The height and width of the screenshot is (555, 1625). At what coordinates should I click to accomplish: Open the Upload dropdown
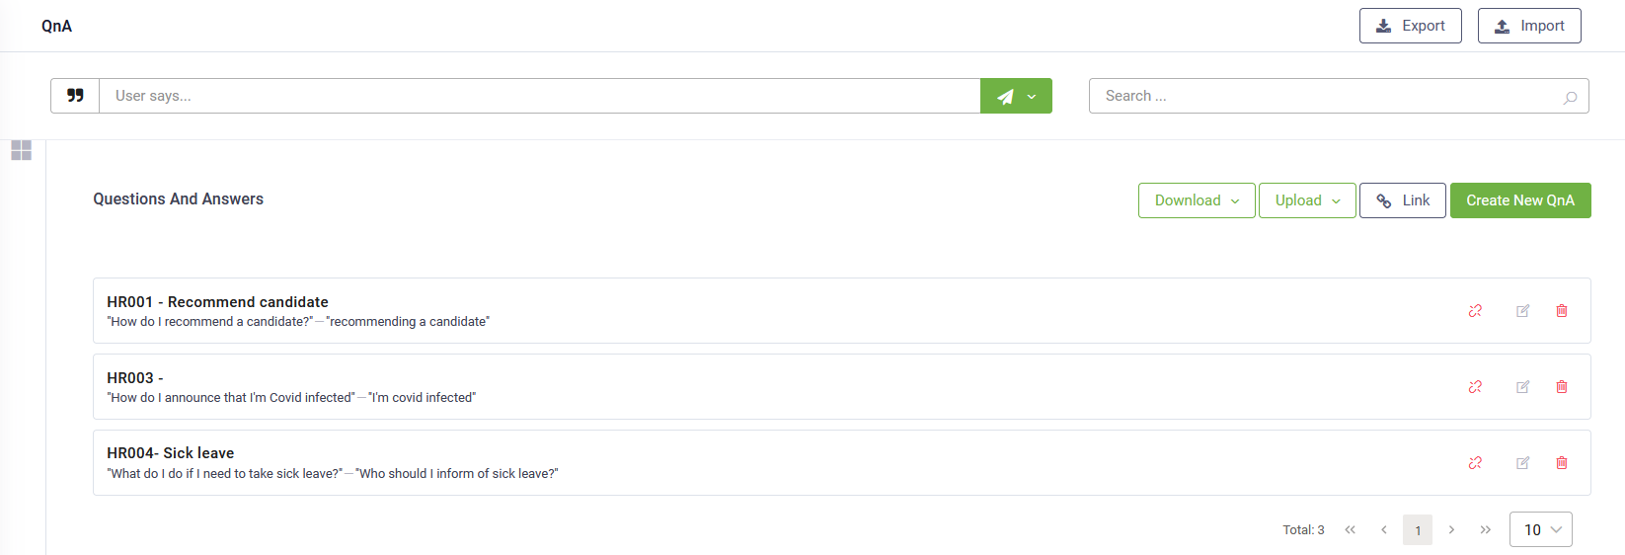[x=1307, y=200]
